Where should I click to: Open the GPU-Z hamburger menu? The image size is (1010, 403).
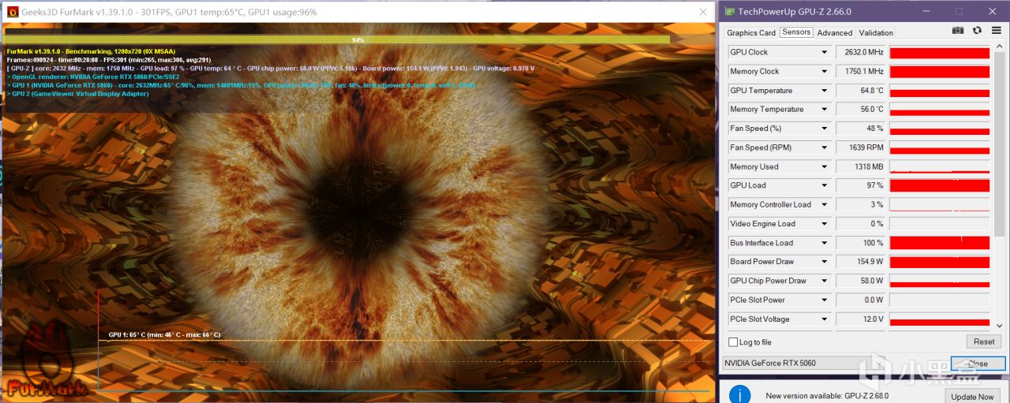pos(995,31)
